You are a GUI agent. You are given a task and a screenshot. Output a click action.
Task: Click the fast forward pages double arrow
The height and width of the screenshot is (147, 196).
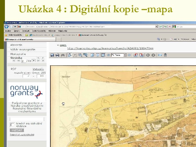click(x=38, y=61)
